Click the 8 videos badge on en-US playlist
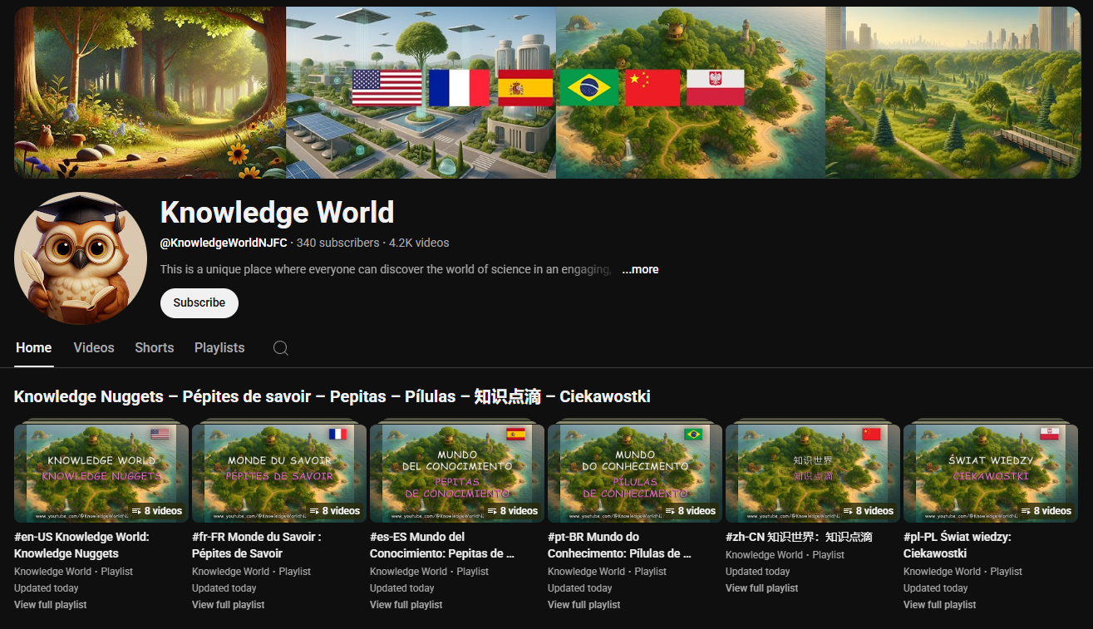Image resolution: width=1093 pixels, height=629 pixels. tap(157, 511)
